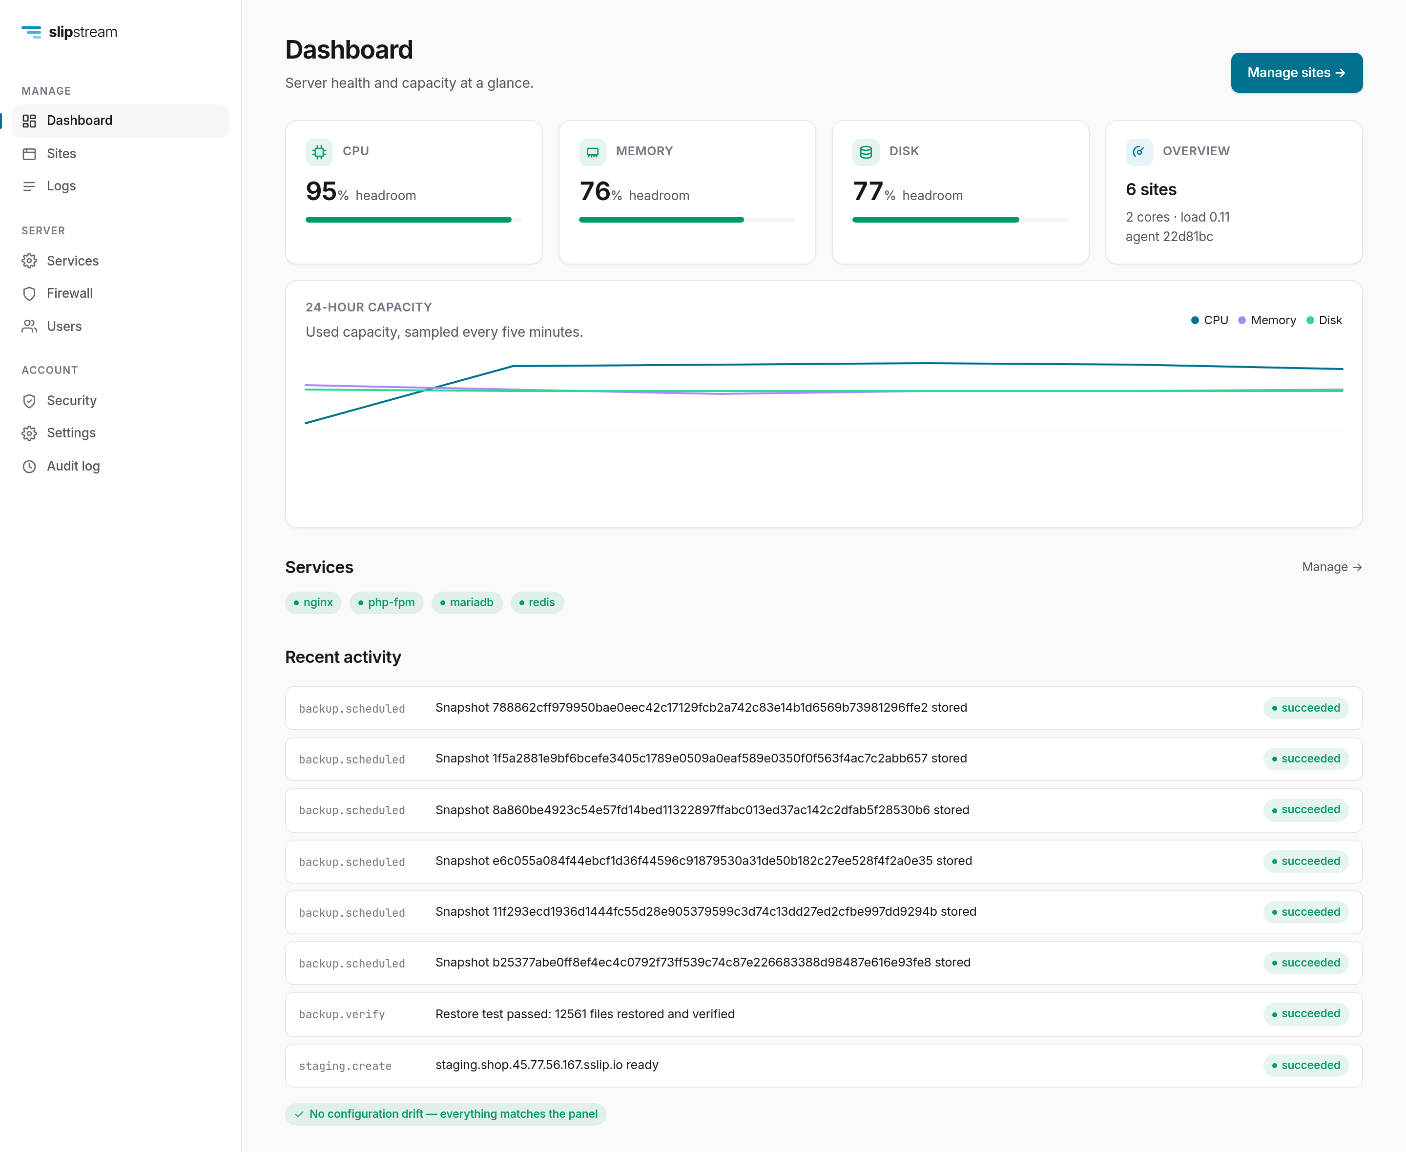Click the Sites window icon in sidebar
Viewport: 1406px width, 1152px height.
(29, 154)
